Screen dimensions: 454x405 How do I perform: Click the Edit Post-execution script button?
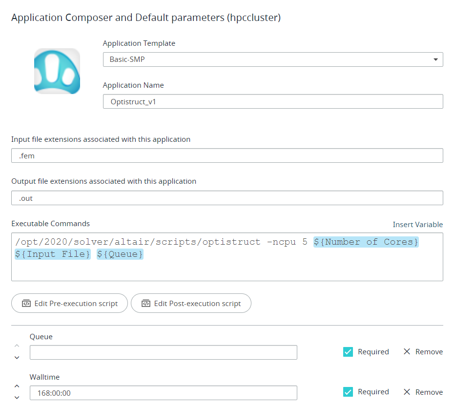pyautogui.click(x=191, y=303)
